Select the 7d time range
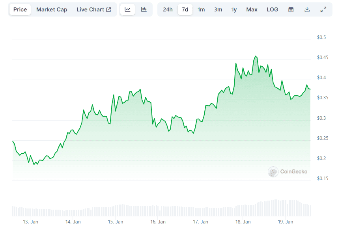The height and width of the screenshot is (227, 338). [185, 9]
